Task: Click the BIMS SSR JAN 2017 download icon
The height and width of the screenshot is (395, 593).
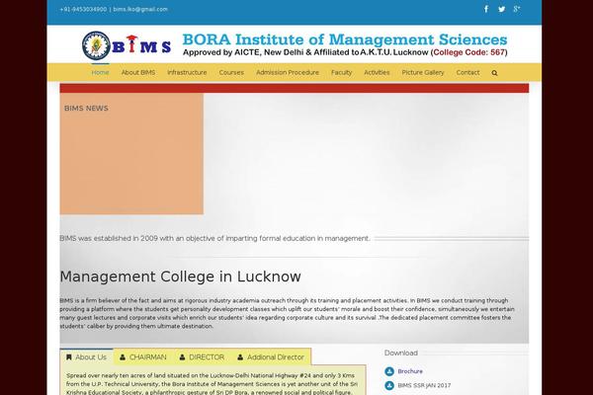Action: pos(389,385)
